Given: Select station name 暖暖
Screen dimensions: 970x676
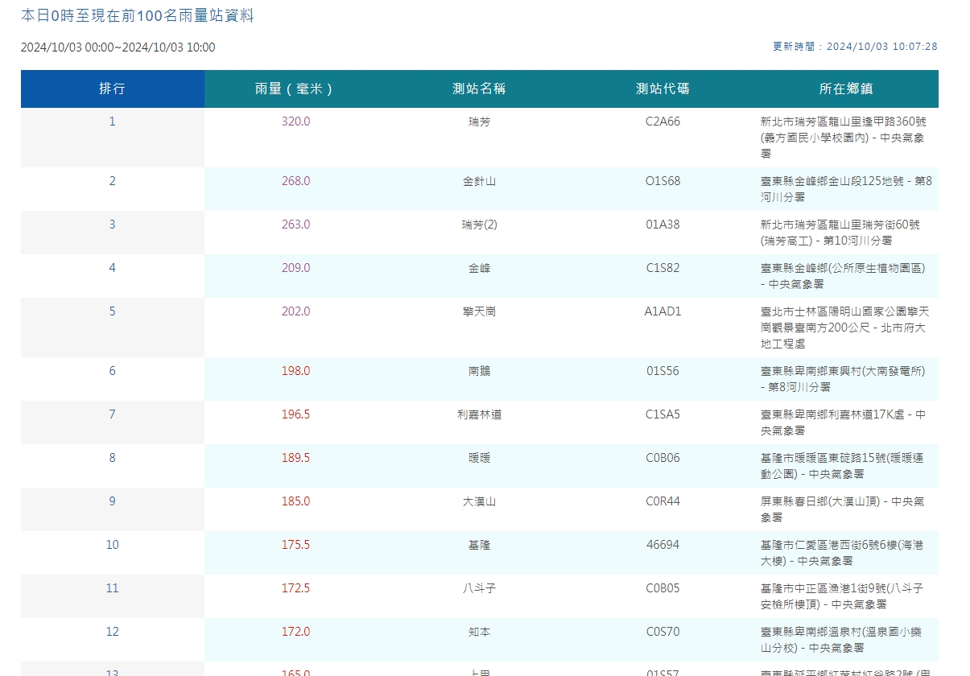Looking at the screenshot, I should 479,458.
